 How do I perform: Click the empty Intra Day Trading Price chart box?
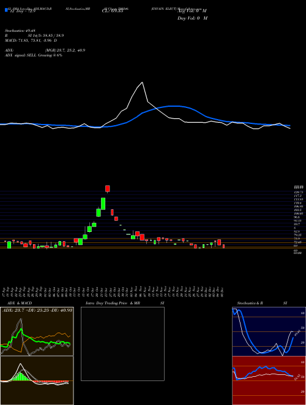pos(122,344)
